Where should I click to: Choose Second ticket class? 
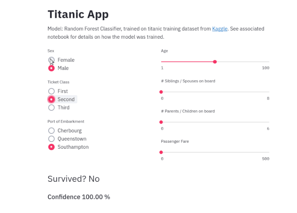click(x=52, y=99)
